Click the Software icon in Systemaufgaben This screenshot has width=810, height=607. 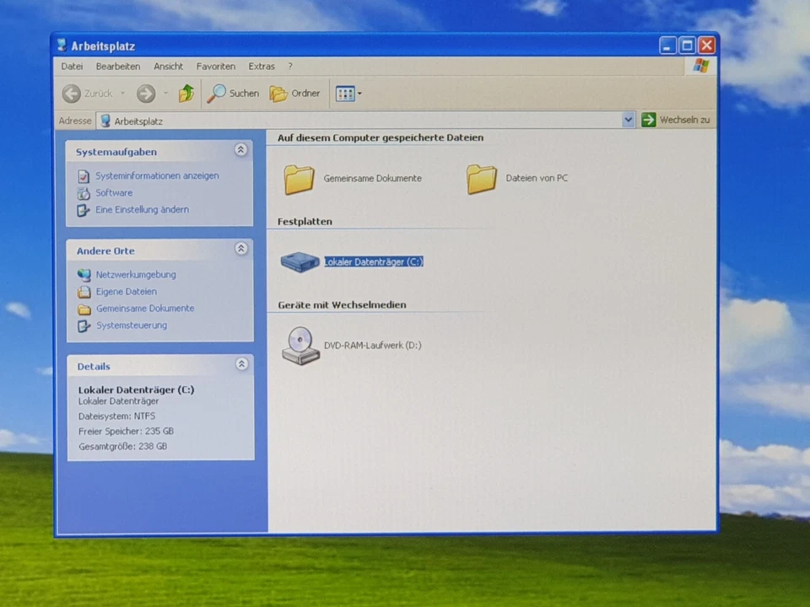point(84,194)
